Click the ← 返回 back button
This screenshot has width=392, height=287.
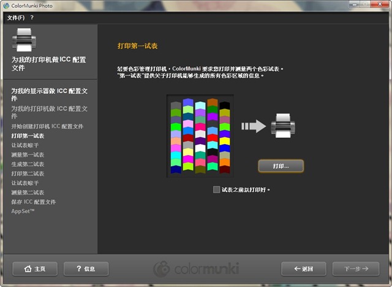304,269
